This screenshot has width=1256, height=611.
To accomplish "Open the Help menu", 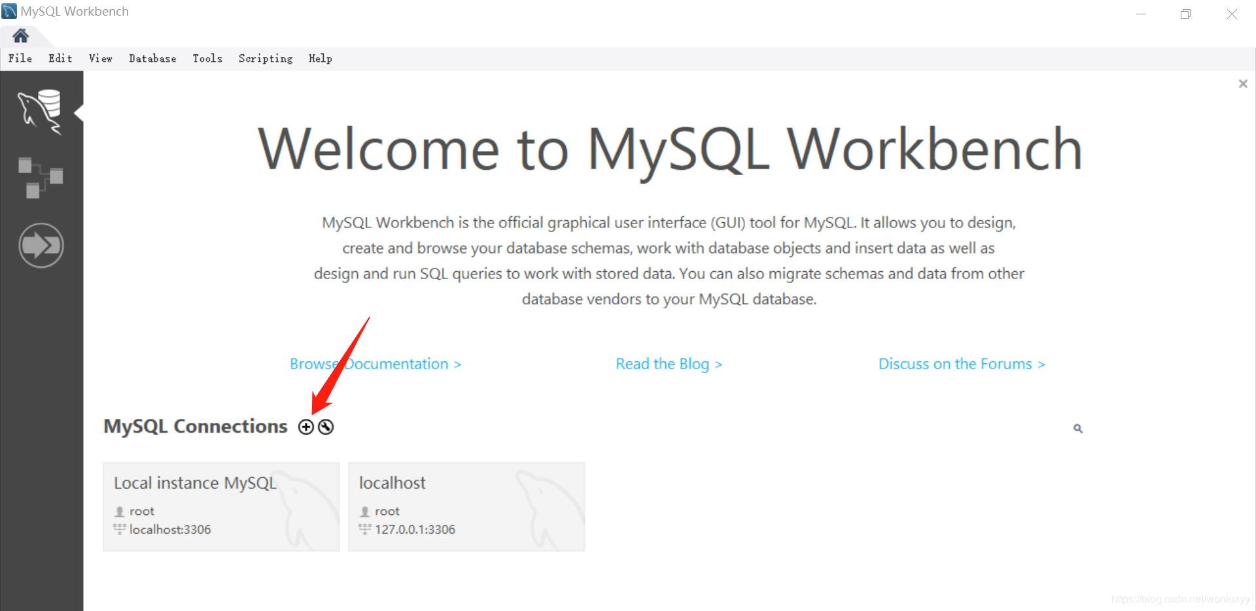I will tap(321, 58).
